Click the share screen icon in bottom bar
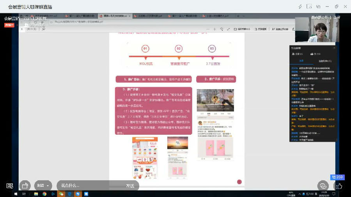Screen dimensions: 351x197 25,186
